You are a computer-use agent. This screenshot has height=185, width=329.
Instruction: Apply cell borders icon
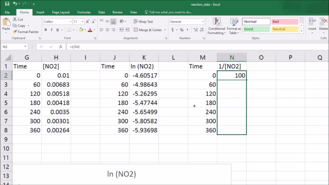[69, 30]
